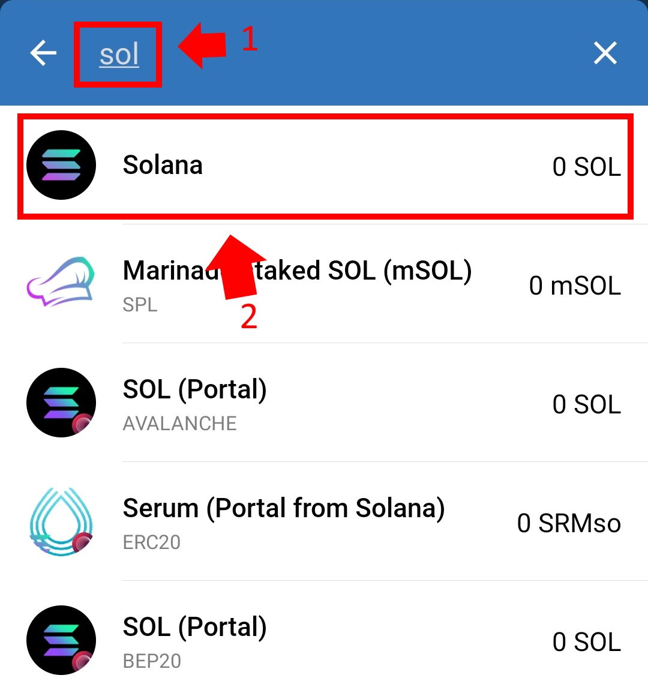Click the 0 SRMso balance

(569, 523)
